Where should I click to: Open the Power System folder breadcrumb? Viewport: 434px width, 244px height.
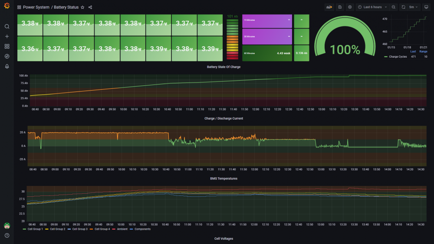(x=36, y=7)
